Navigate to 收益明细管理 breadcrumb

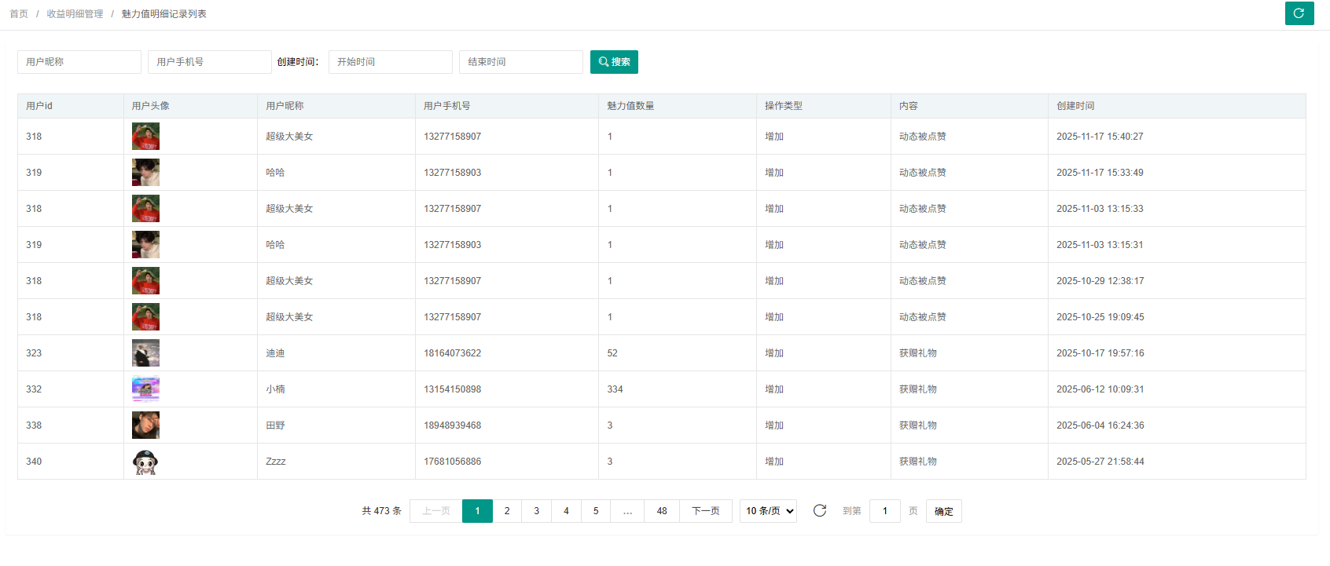75,14
